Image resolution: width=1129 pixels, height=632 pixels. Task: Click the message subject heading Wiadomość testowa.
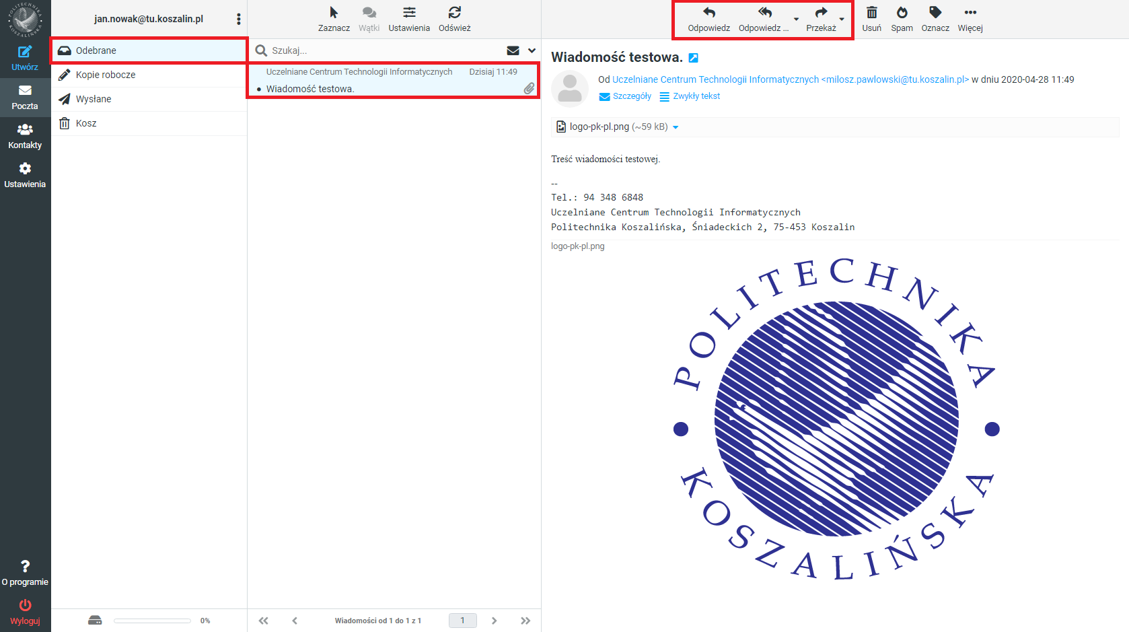[x=617, y=58]
